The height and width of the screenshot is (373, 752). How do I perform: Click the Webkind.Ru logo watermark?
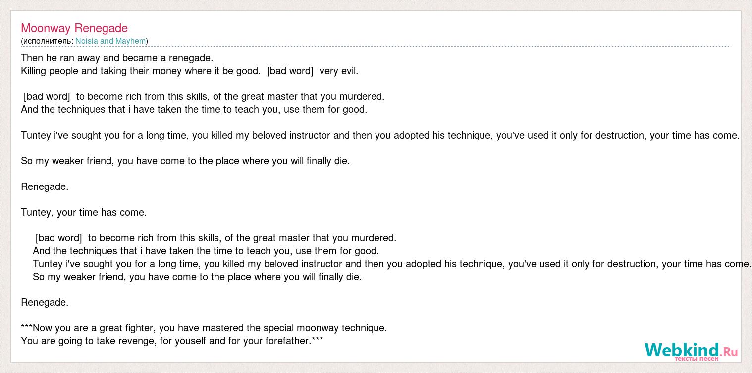pos(691,352)
